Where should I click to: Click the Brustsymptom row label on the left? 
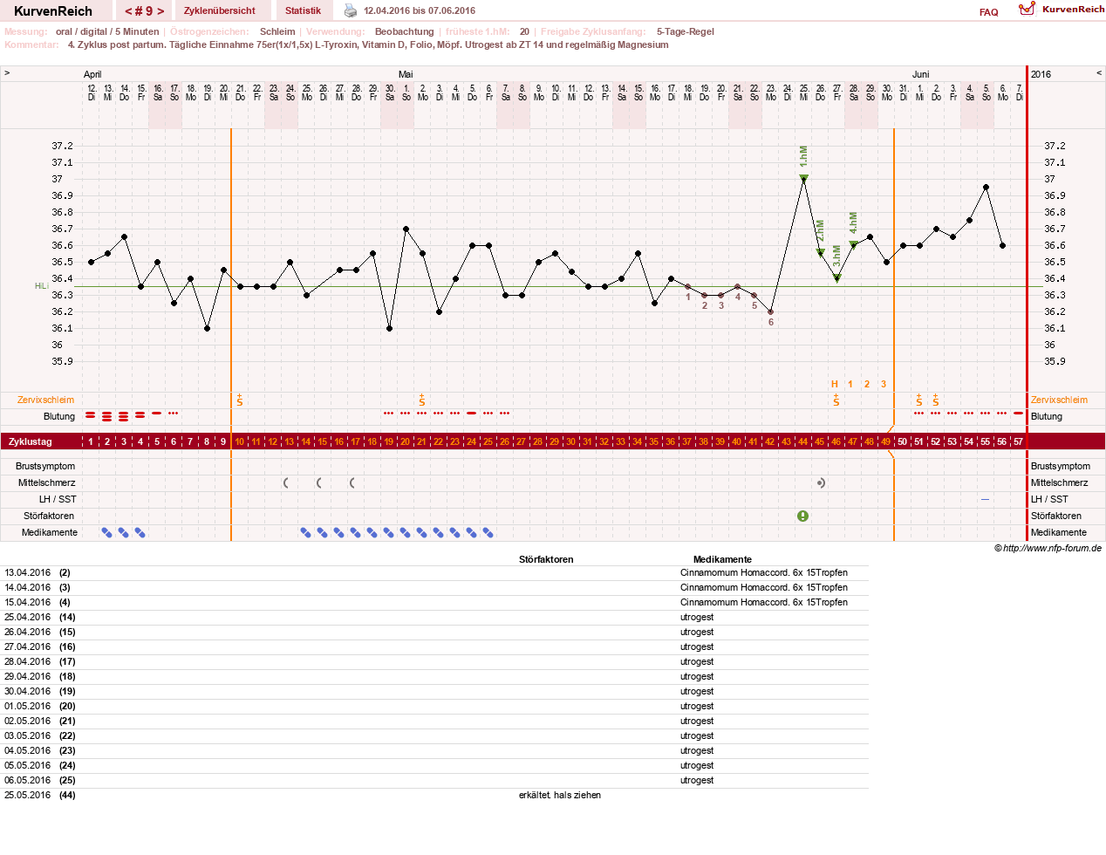click(x=45, y=466)
